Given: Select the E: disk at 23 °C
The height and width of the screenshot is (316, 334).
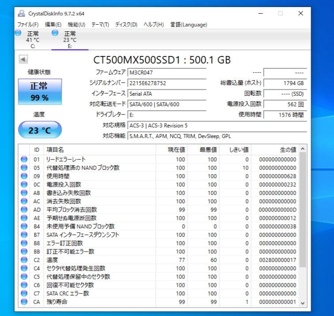Looking at the screenshot, I should click(70, 40).
